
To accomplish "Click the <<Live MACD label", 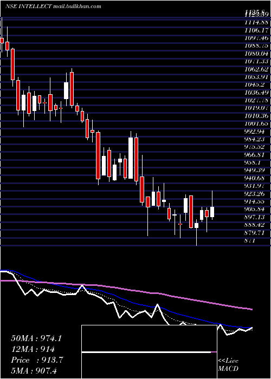I will click(x=228, y=364).
